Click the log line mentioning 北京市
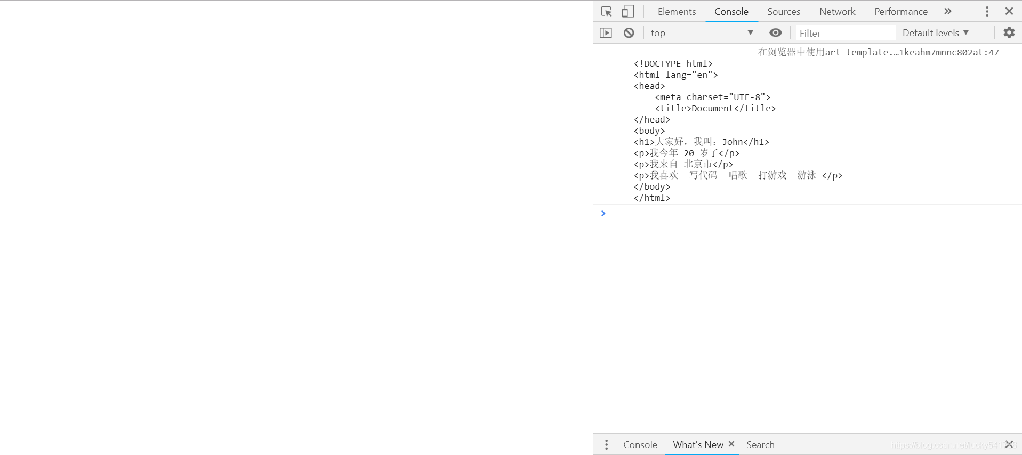This screenshot has width=1022, height=455. click(683, 164)
